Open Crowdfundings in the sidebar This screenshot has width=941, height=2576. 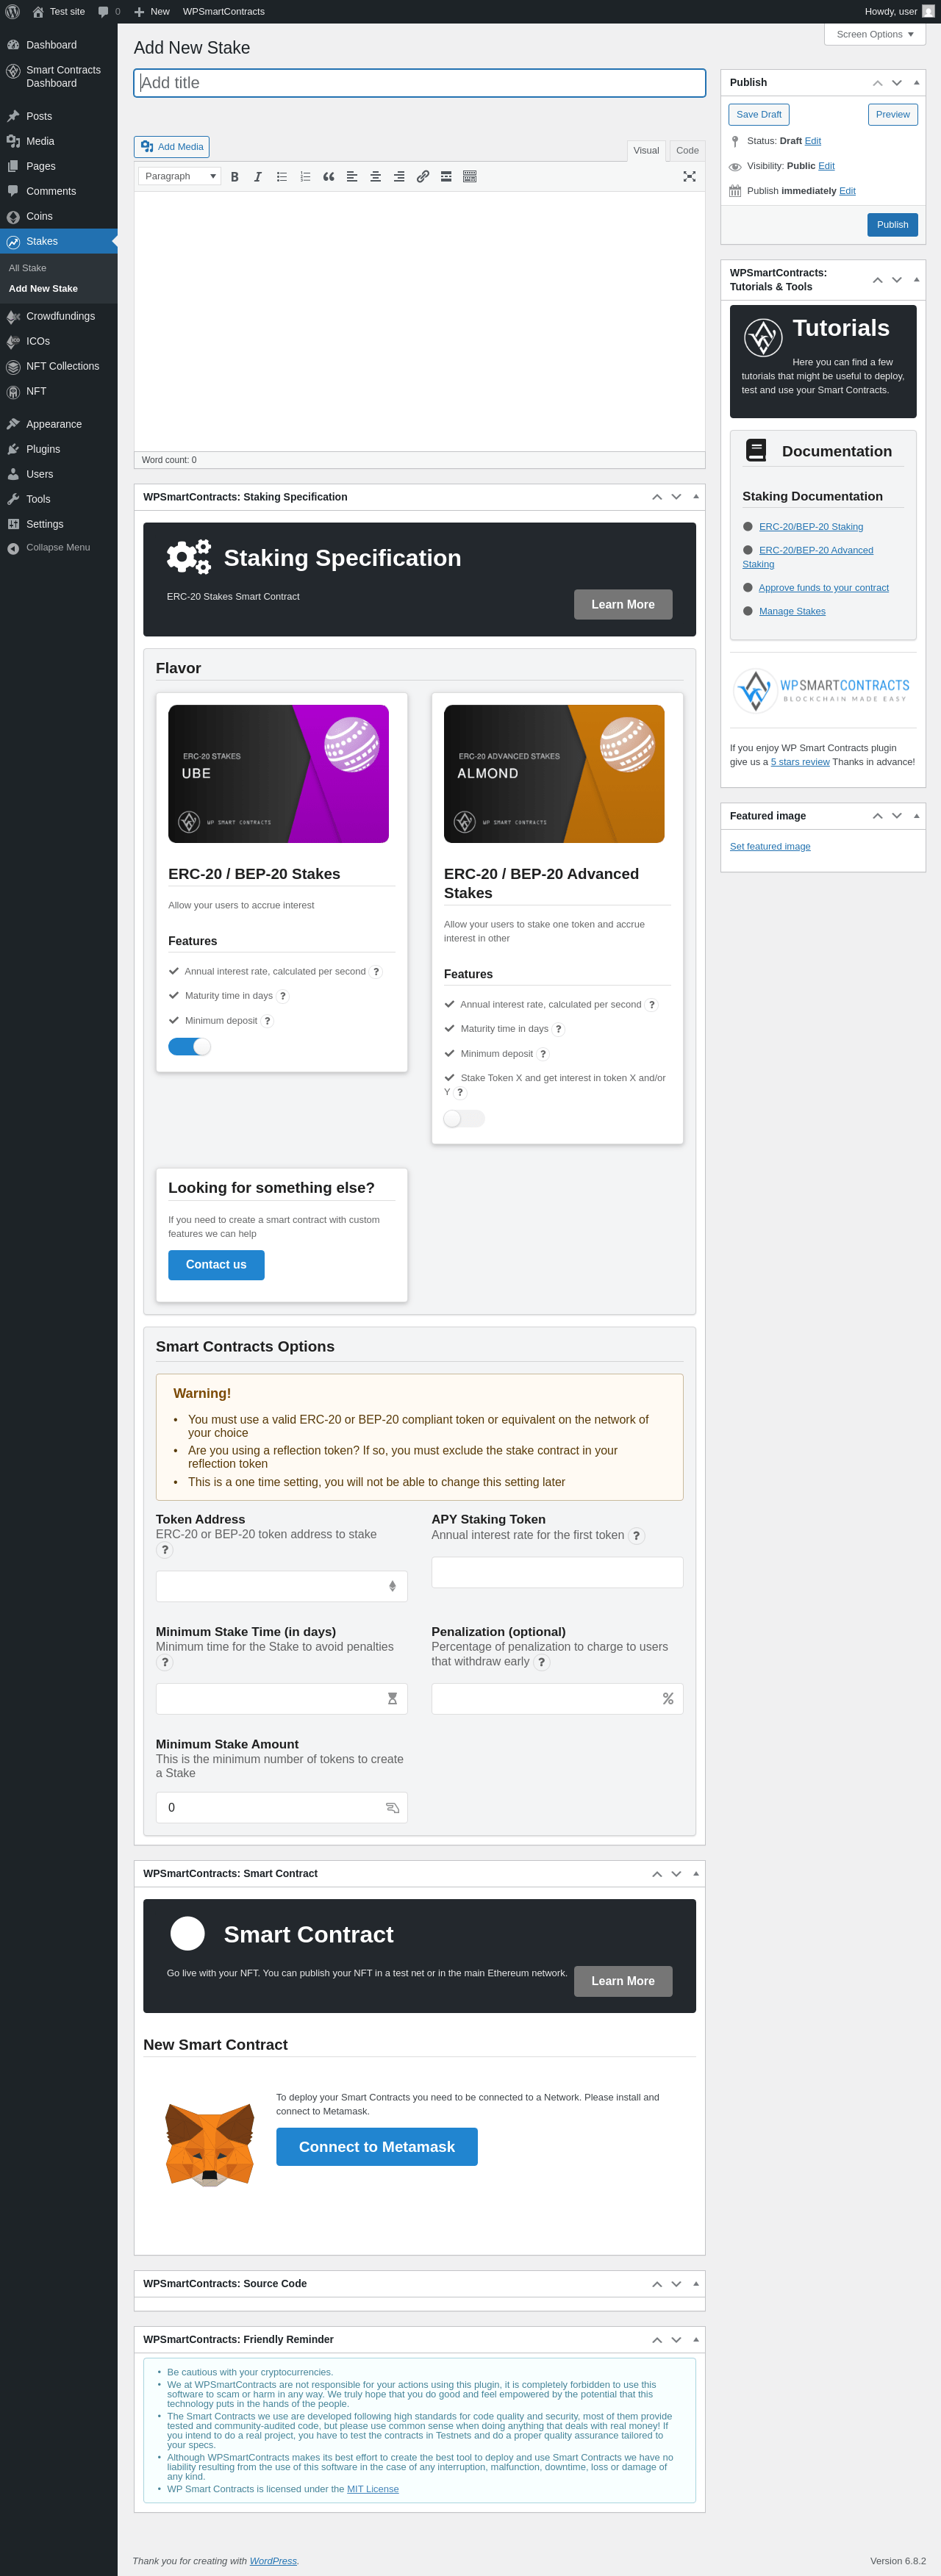point(59,316)
